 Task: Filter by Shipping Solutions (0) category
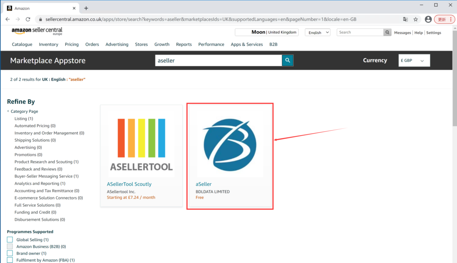click(35, 140)
